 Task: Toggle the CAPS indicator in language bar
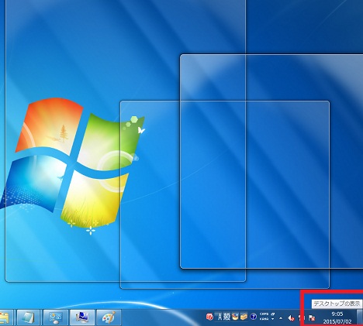pos(264,314)
